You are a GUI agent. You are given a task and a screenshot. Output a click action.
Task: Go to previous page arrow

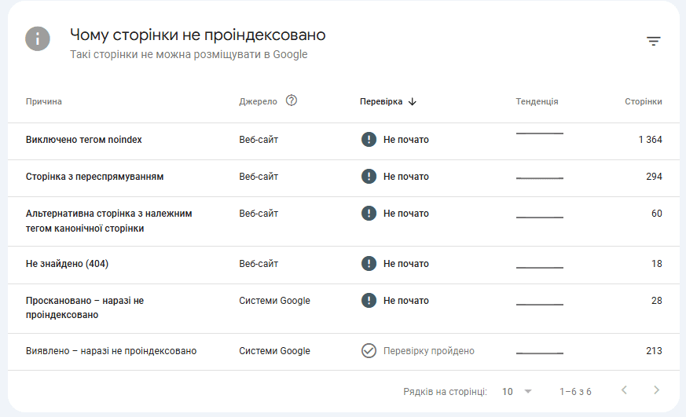pos(624,390)
